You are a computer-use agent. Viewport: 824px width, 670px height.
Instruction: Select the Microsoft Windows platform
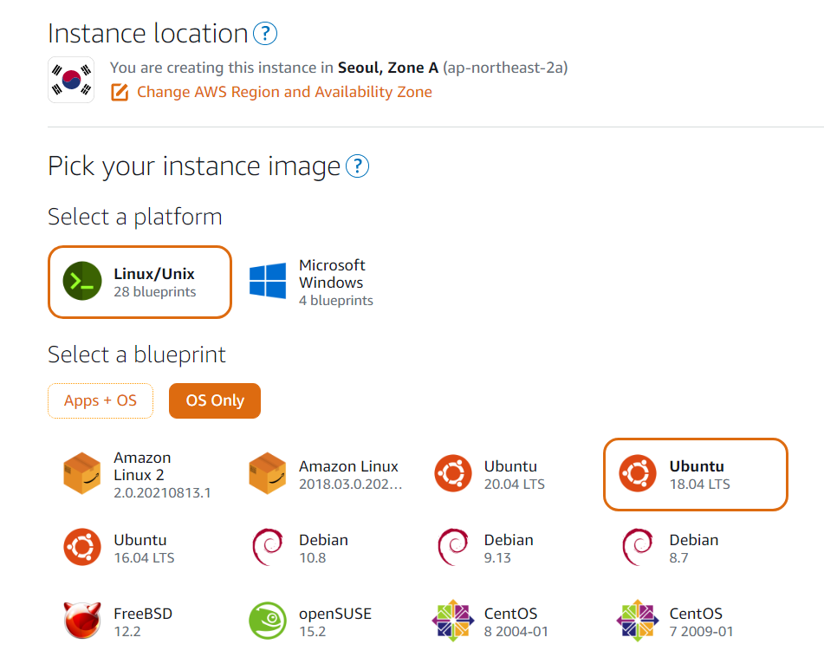[311, 283]
